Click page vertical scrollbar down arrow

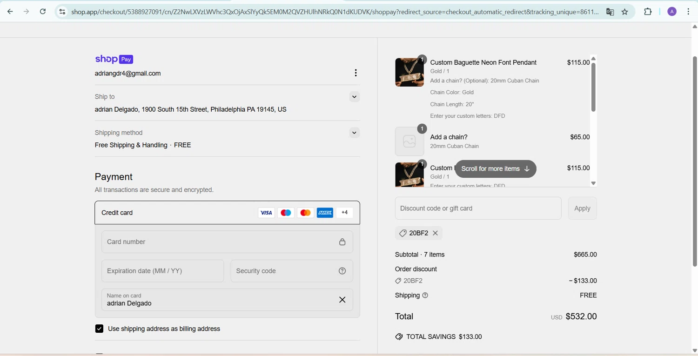point(695,351)
